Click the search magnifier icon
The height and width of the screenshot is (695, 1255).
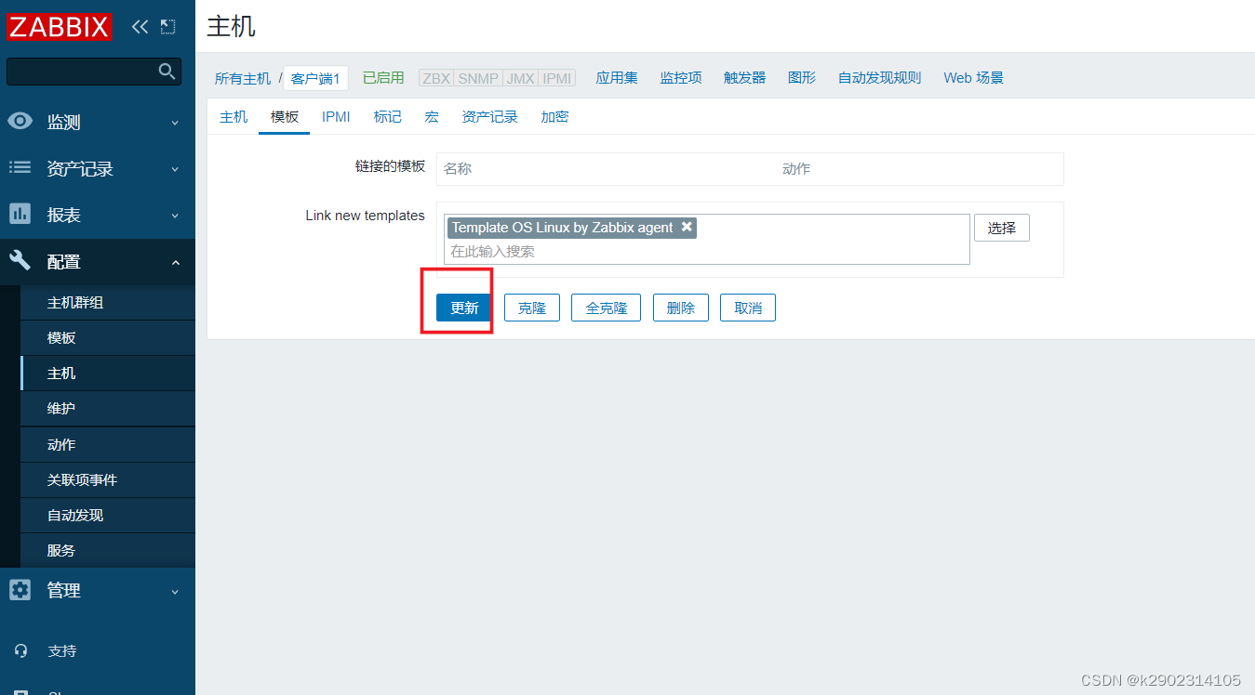(x=167, y=72)
